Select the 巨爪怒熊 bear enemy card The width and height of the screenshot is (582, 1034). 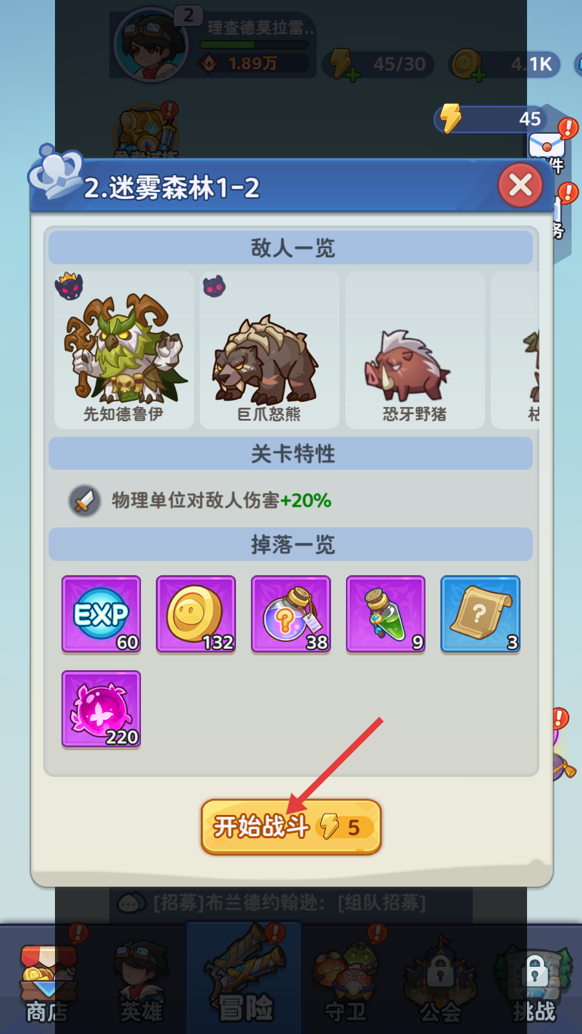(x=270, y=350)
